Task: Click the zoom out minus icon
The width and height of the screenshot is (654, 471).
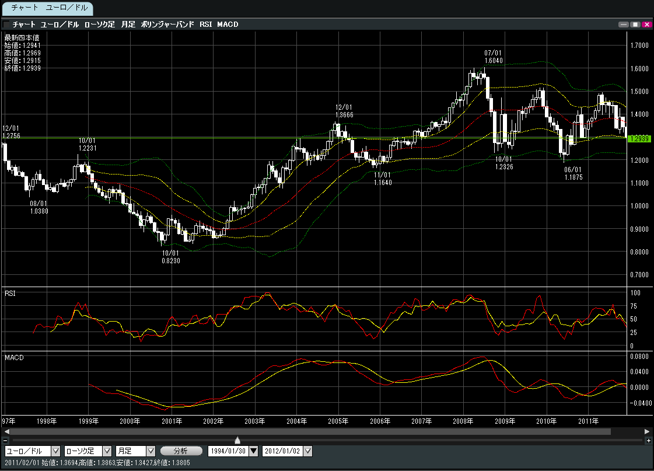Action: [5, 441]
